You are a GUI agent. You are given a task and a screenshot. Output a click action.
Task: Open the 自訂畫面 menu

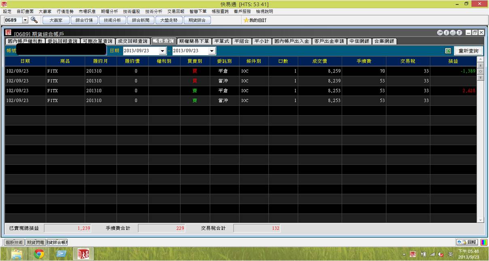25,11
